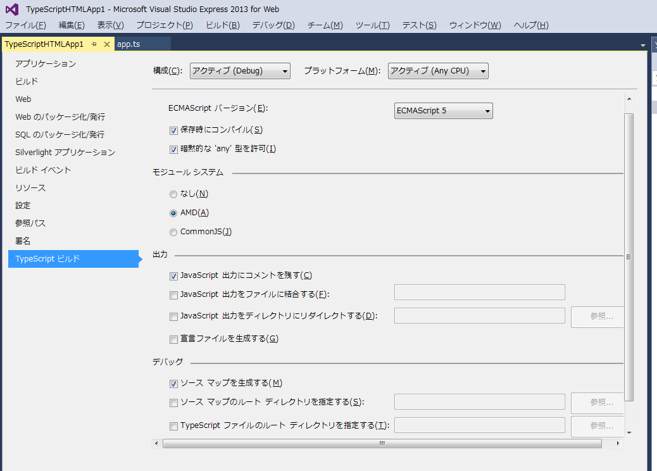
Task: Click 参照 button for output redirect directory
Action: [x=598, y=317]
